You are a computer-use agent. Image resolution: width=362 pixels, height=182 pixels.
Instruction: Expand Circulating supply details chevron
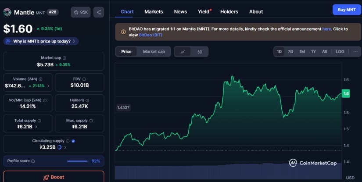65,147
